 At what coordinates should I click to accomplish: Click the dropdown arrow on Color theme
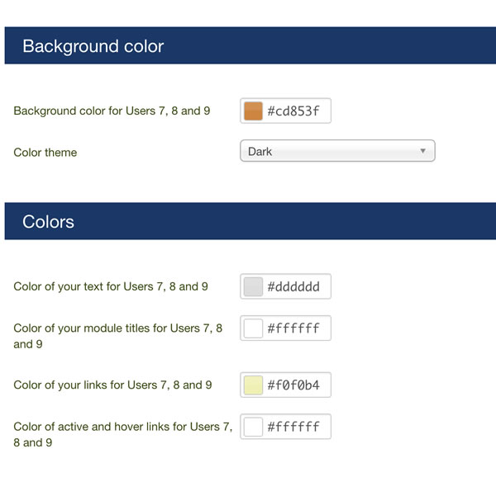pos(422,151)
